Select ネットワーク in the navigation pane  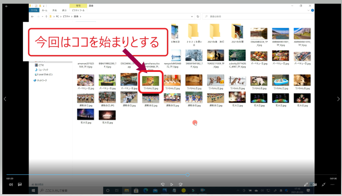[42, 80]
